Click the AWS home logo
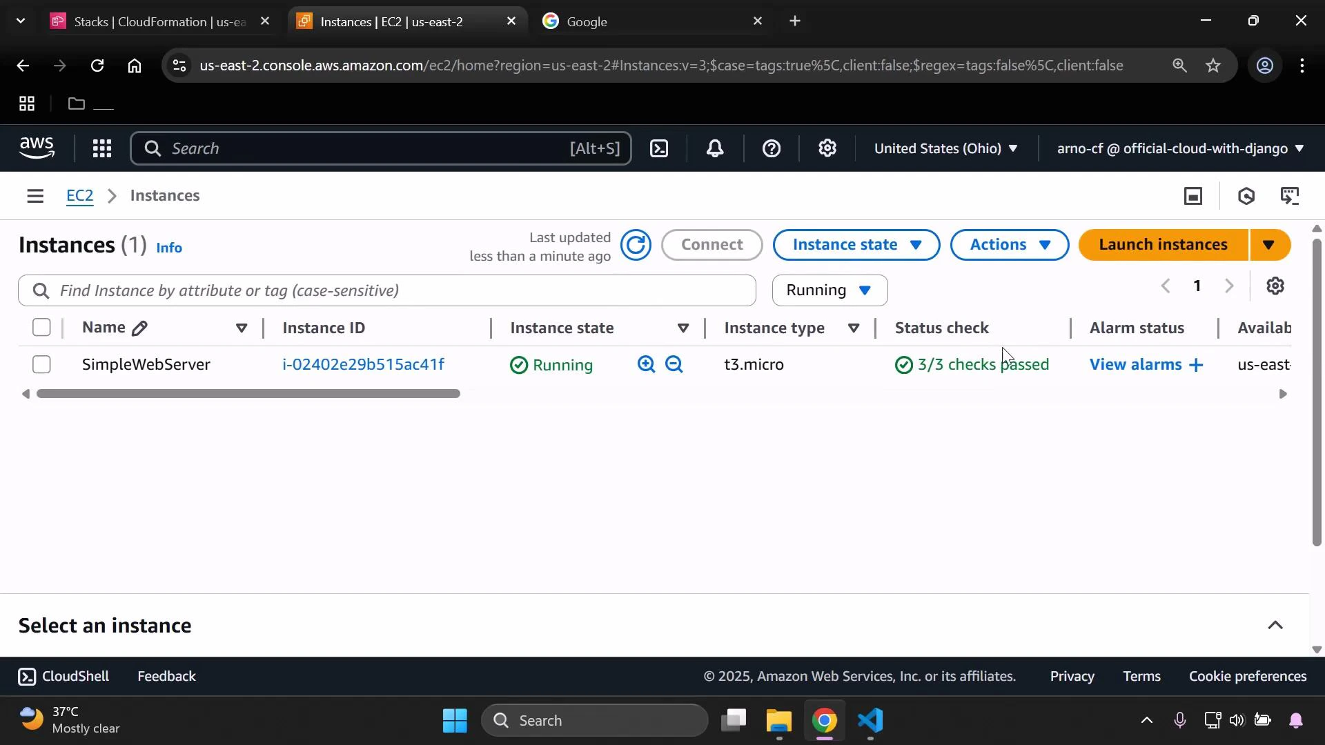Image resolution: width=1325 pixels, height=745 pixels. pyautogui.click(x=37, y=148)
